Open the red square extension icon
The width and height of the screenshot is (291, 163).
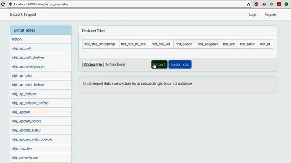point(279,4)
